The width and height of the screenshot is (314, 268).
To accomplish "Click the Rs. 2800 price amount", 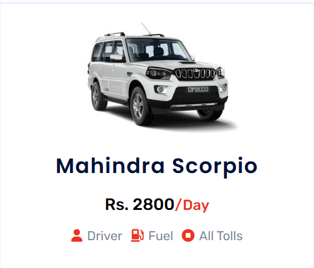I will point(140,204).
